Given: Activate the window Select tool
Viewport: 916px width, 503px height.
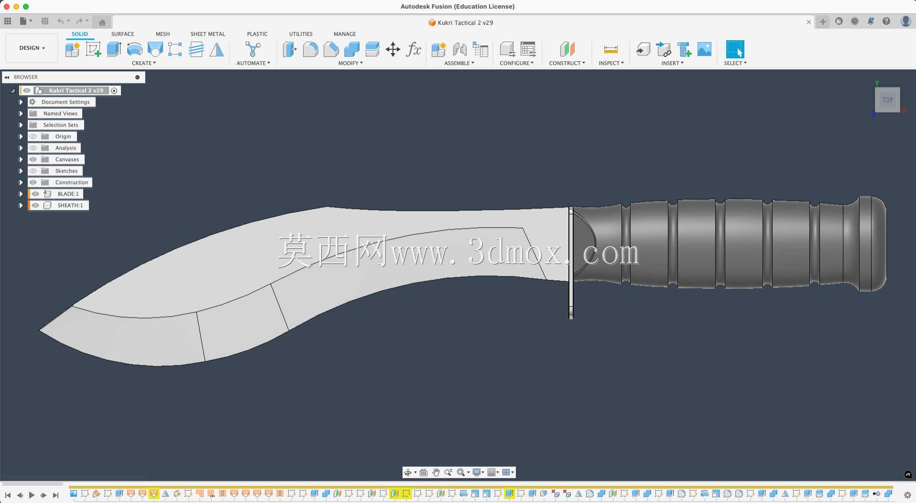Looking at the screenshot, I should pos(735,49).
